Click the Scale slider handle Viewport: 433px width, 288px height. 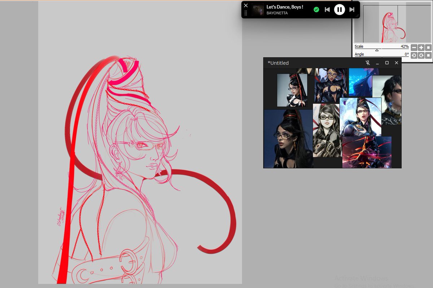point(377,50)
